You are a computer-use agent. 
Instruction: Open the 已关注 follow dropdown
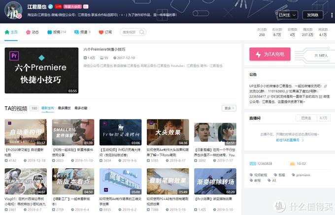(x=287, y=15)
